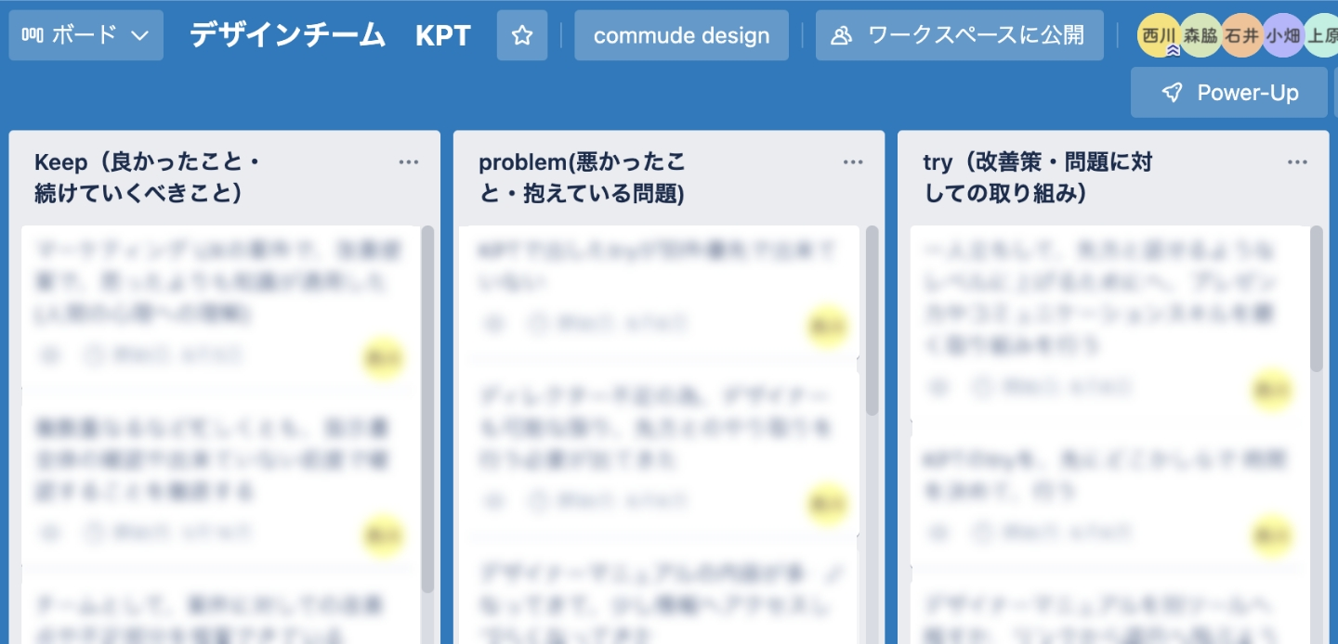Click the try list vertical scrollbar
This screenshot has width=1338, height=644.
tap(1317, 297)
